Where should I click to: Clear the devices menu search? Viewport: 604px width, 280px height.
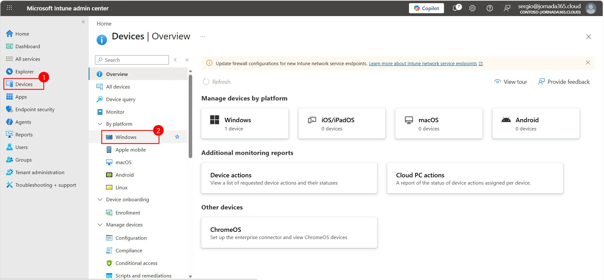(175, 60)
